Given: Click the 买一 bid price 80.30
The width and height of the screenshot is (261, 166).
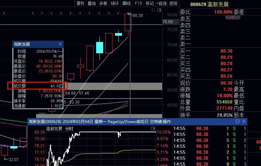Looking at the screenshot, I should [x=226, y=51].
